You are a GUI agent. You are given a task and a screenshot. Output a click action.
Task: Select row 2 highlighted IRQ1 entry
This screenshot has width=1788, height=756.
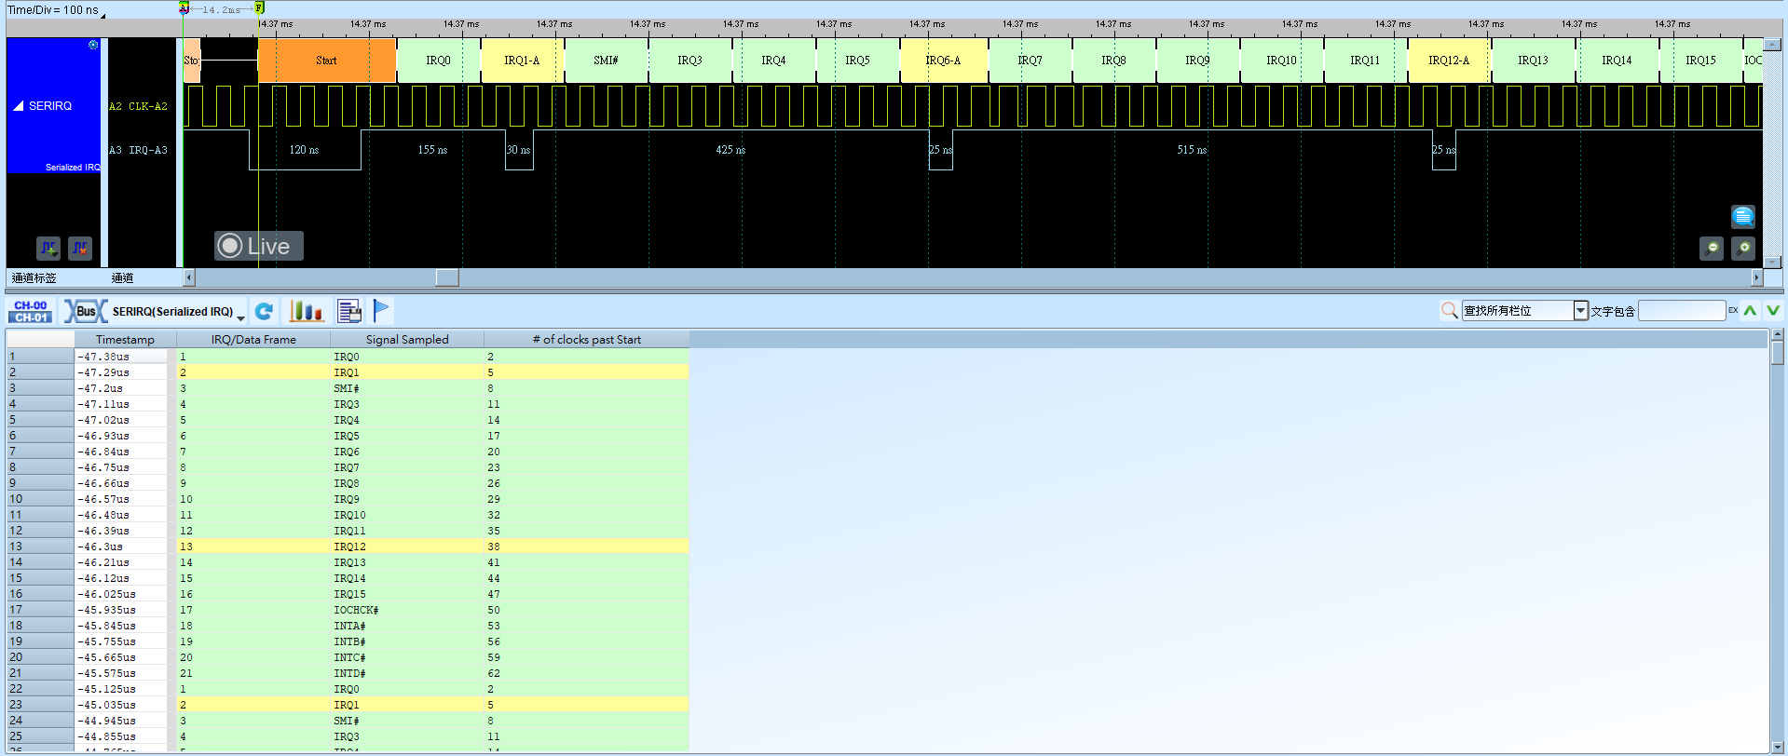[x=432, y=372]
